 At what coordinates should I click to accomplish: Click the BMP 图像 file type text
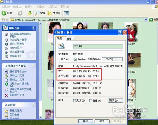[78, 54]
